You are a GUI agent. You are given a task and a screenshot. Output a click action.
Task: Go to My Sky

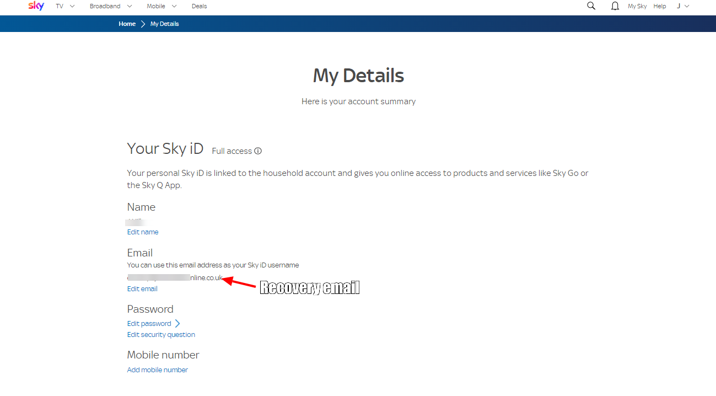tap(637, 6)
